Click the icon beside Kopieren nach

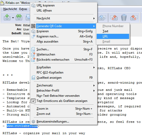[33, 36]
